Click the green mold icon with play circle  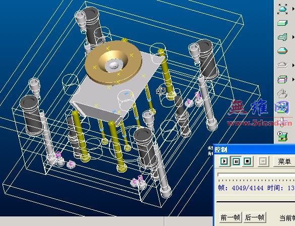click(x=282, y=136)
